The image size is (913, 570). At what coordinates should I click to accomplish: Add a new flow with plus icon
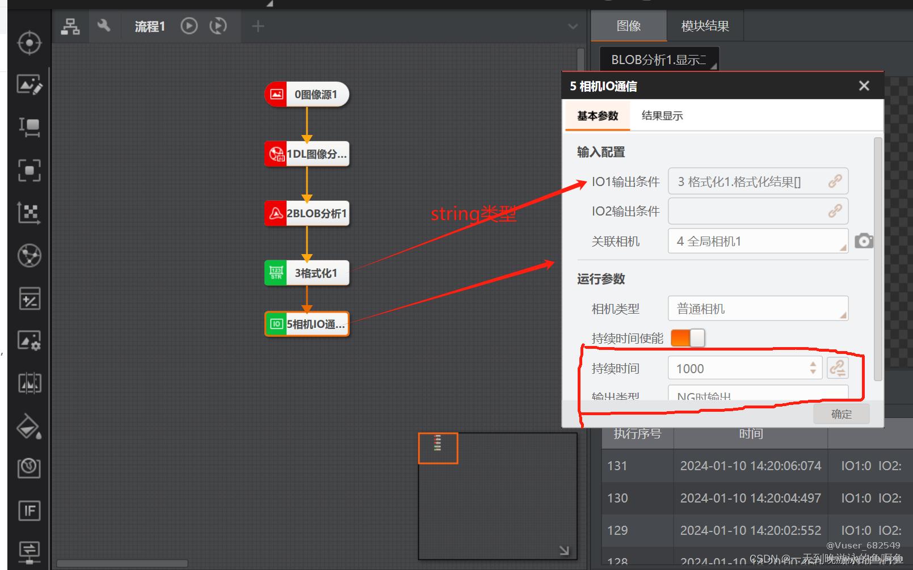click(258, 26)
